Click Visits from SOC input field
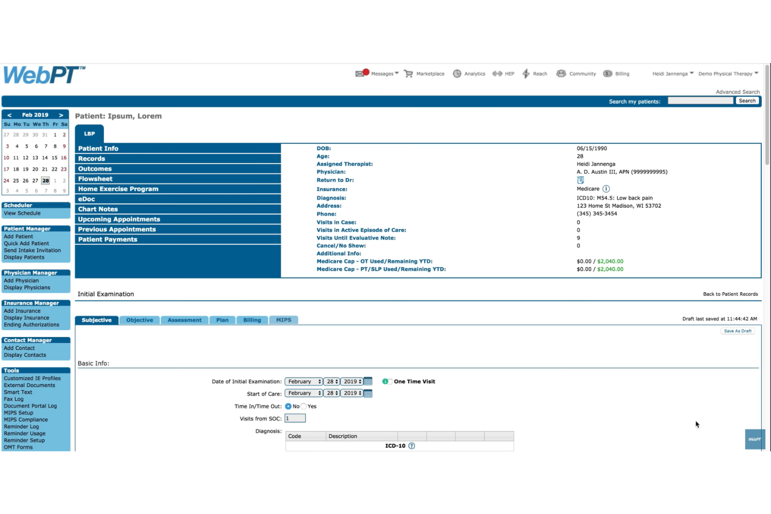This screenshot has height=514, width=771. tap(295, 418)
